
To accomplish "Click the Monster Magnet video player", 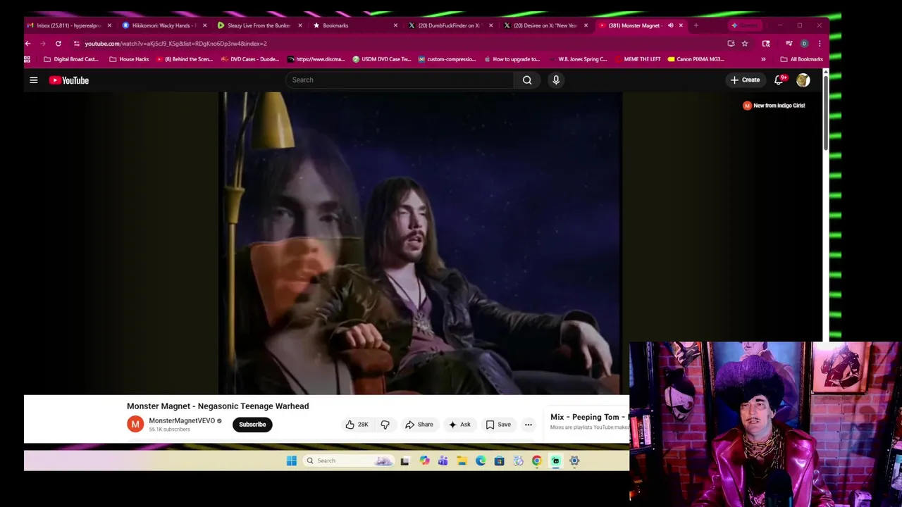I will pyautogui.click(x=421, y=243).
